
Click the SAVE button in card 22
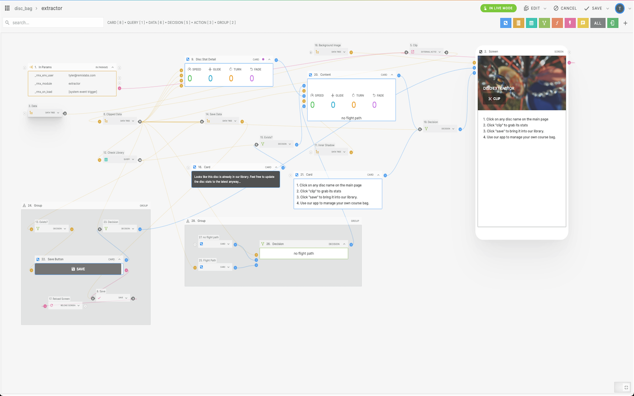pyautogui.click(x=78, y=269)
